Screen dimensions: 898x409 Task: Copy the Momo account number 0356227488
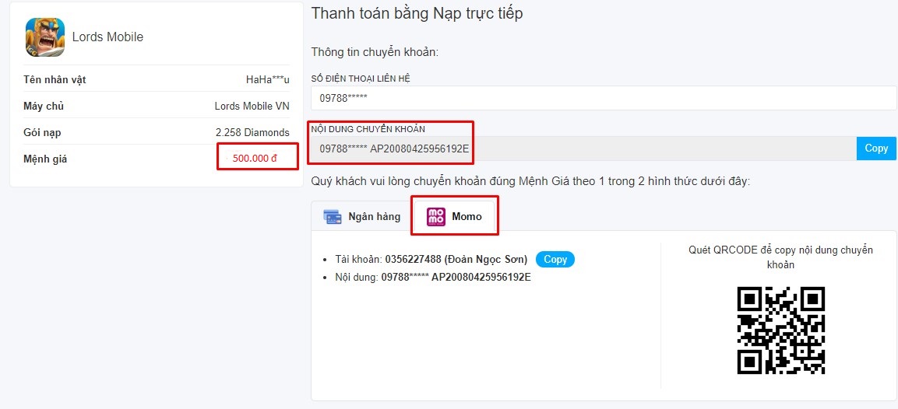(555, 259)
